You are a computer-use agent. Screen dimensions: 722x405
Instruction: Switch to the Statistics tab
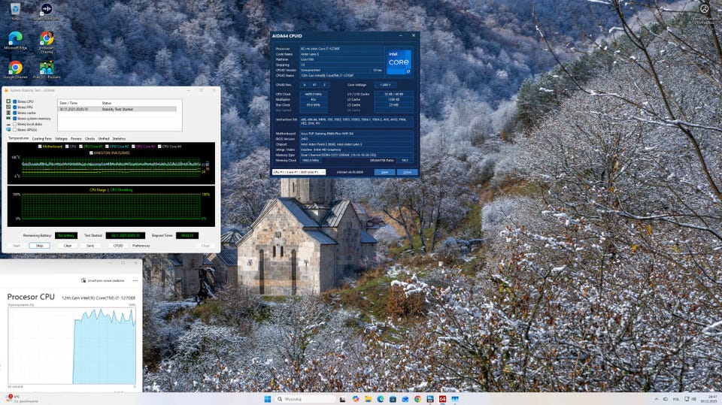[119, 138]
